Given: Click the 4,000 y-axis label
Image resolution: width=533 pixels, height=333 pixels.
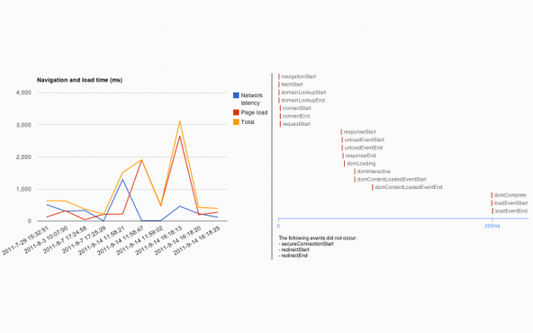Looking at the screenshot, I should pos(23,93).
